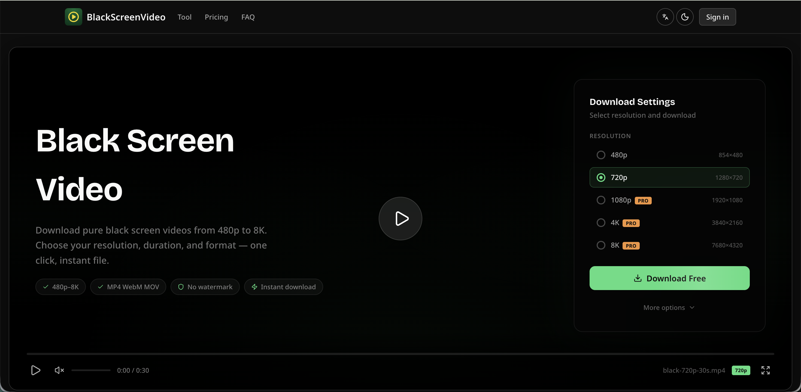
Task: Sign in to your account
Action: tap(717, 17)
